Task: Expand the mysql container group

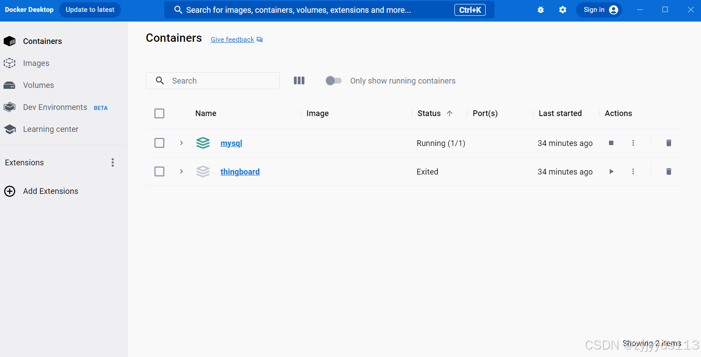Action: coord(181,143)
